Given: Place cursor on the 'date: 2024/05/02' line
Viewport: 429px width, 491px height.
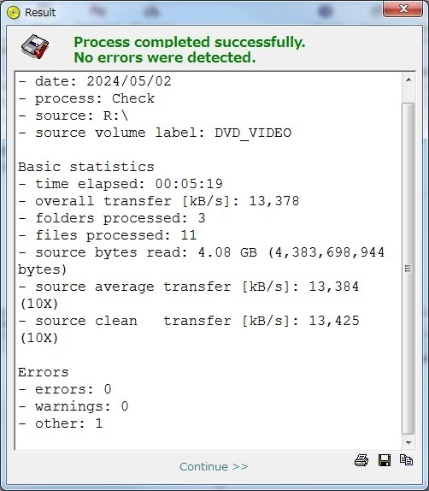Looking at the screenshot, I should click(95, 81).
